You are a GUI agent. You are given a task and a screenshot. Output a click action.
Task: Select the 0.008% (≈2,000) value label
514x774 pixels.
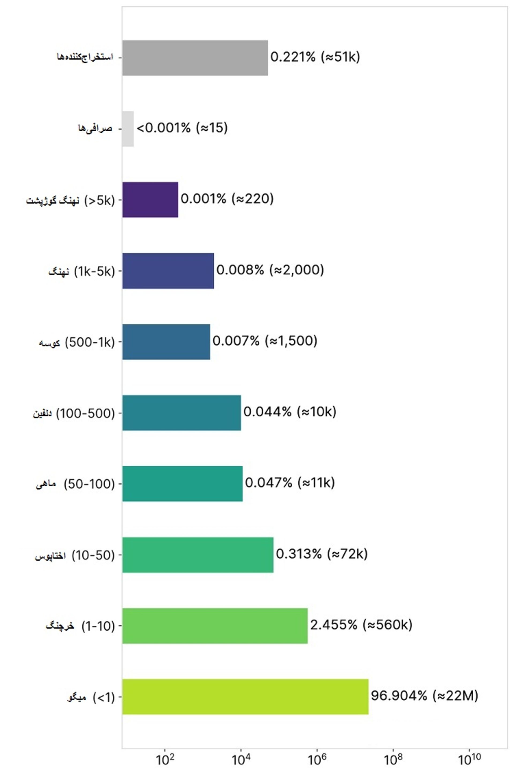(270, 270)
